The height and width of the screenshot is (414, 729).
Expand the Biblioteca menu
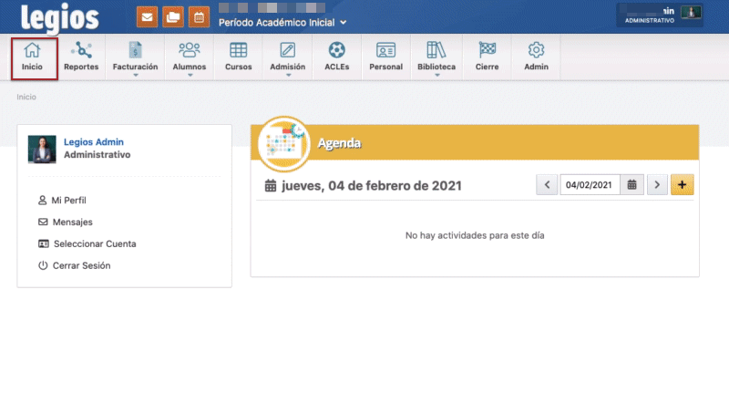[436, 57]
